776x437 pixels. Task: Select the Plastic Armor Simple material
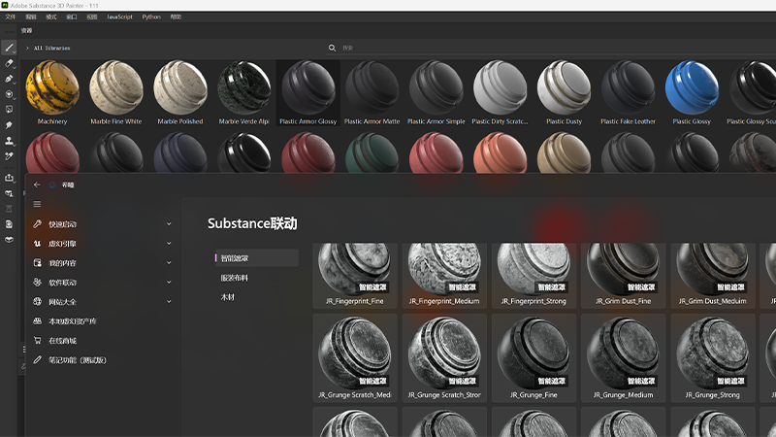pyautogui.click(x=436, y=92)
